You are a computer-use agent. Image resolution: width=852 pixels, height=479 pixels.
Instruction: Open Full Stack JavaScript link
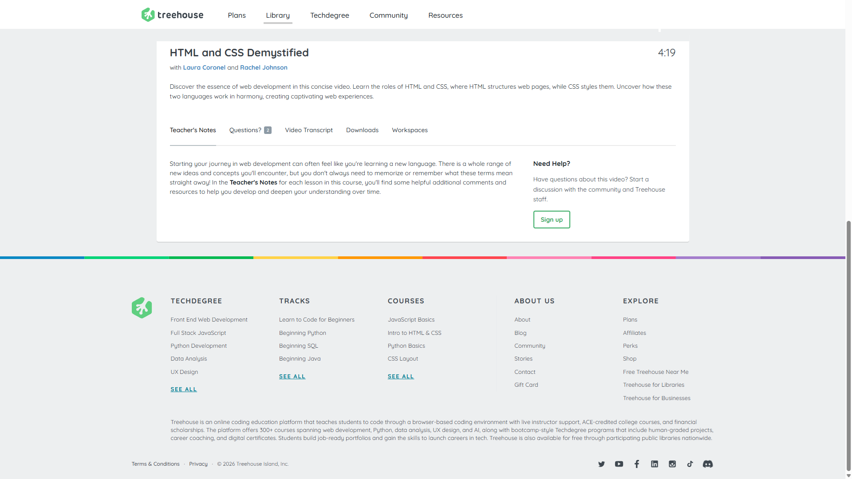click(x=198, y=333)
